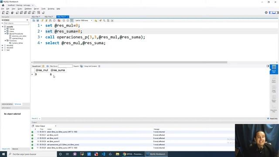Screen dimensions: 279x157
Task: Reconnect to the DBMS server
Action: pyautogui.click(x=43, y=13)
